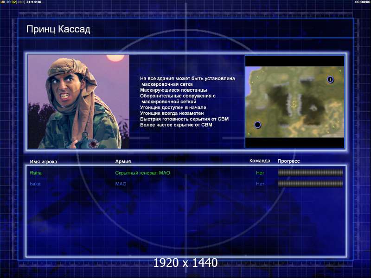Click the Армия column header

[x=123, y=161]
